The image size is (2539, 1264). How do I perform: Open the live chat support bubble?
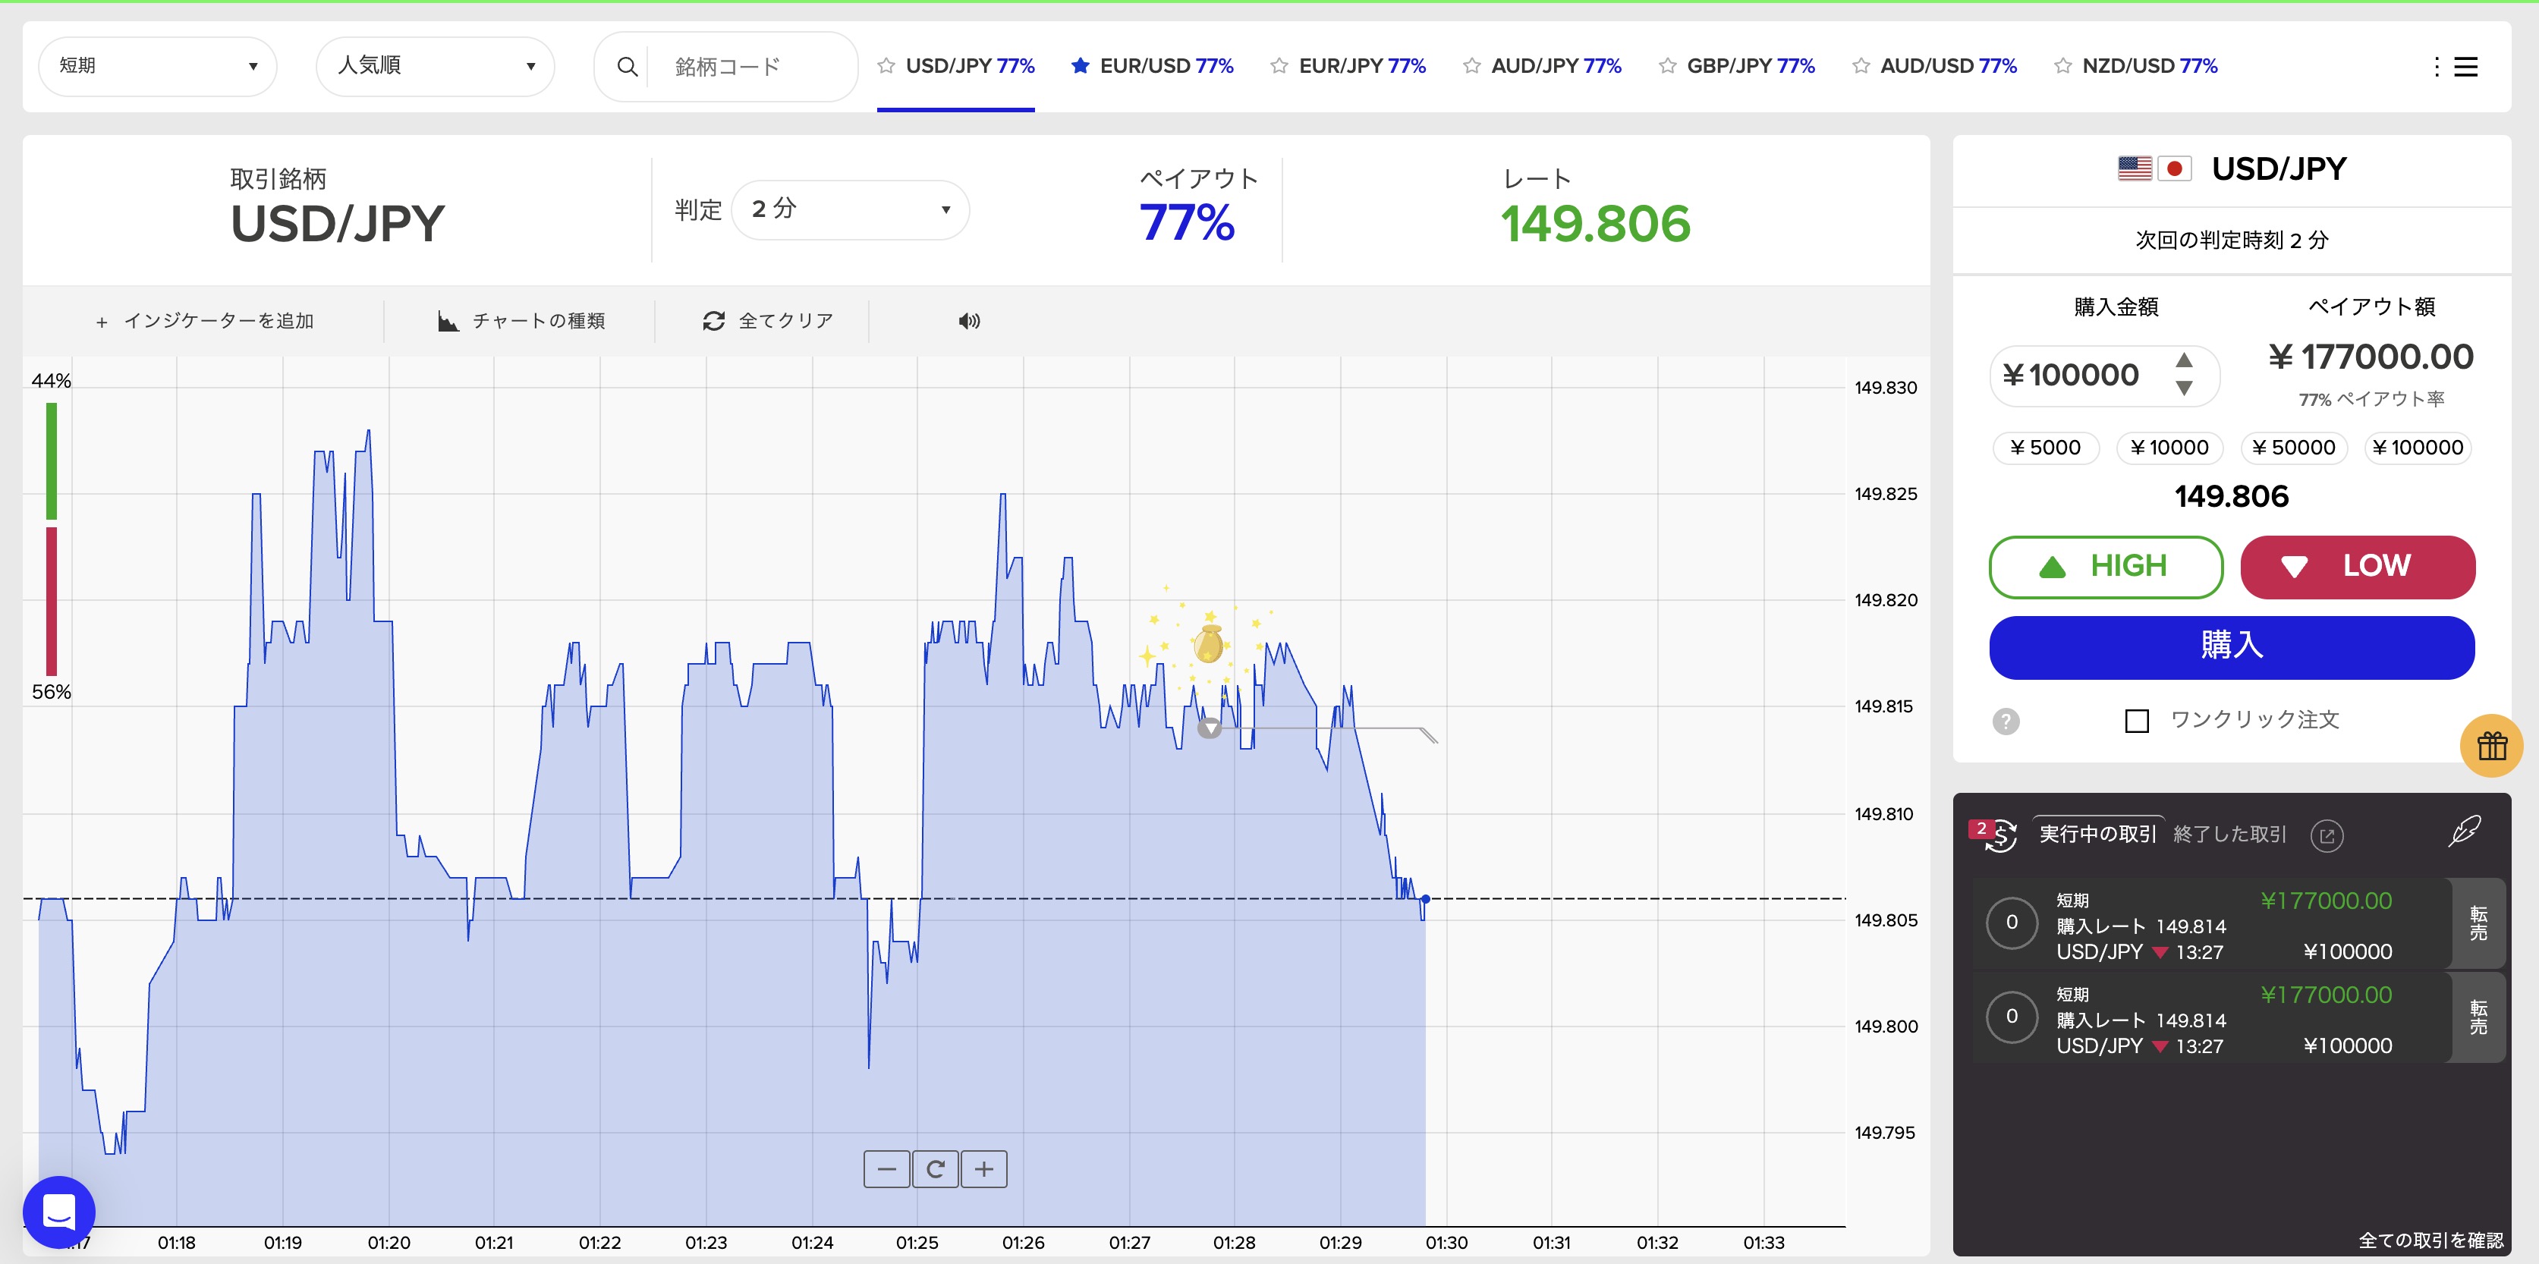(x=59, y=1212)
